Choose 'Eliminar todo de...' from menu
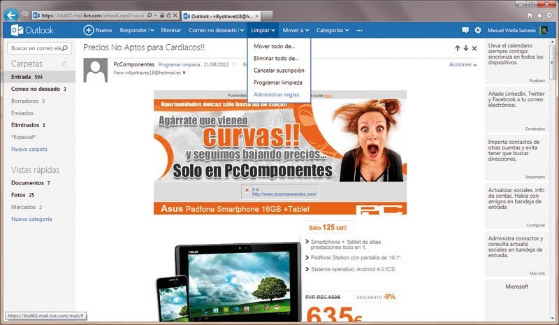The height and width of the screenshot is (325, 559). coord(276,58)
